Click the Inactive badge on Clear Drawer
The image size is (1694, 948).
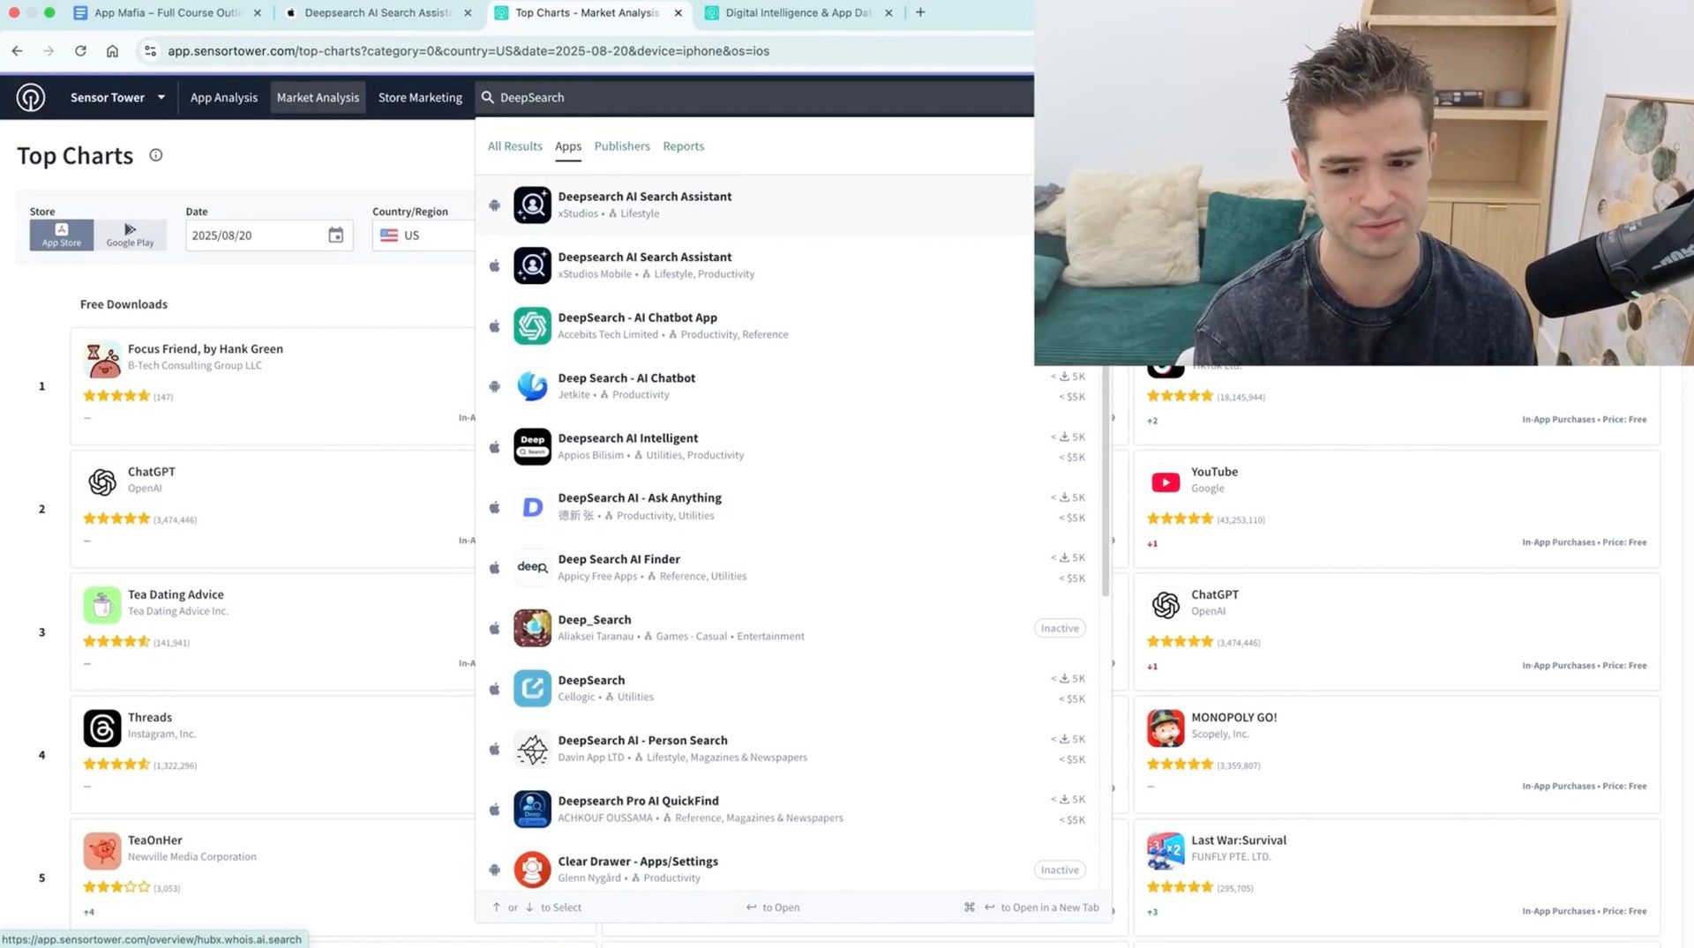point(1060,870)
